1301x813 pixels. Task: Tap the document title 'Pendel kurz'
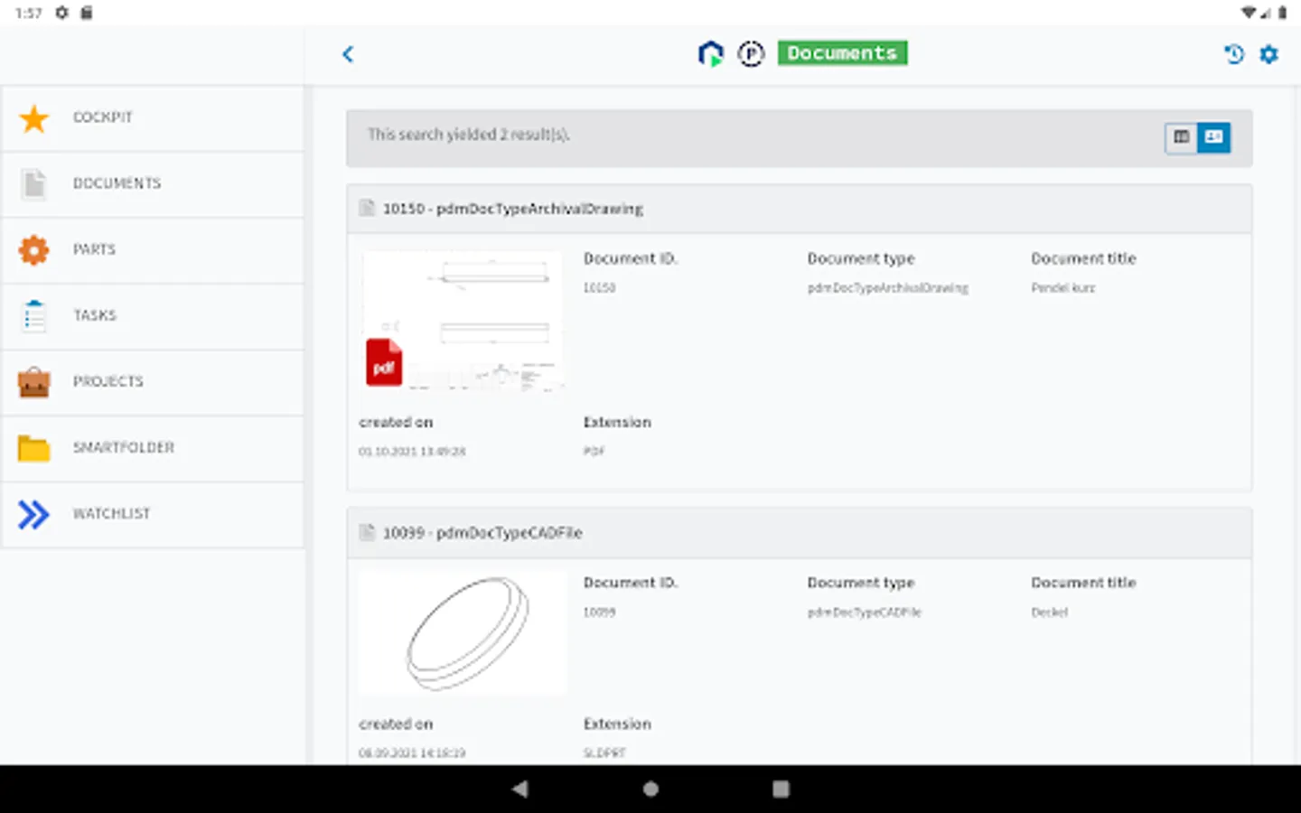pos(1063,288)
